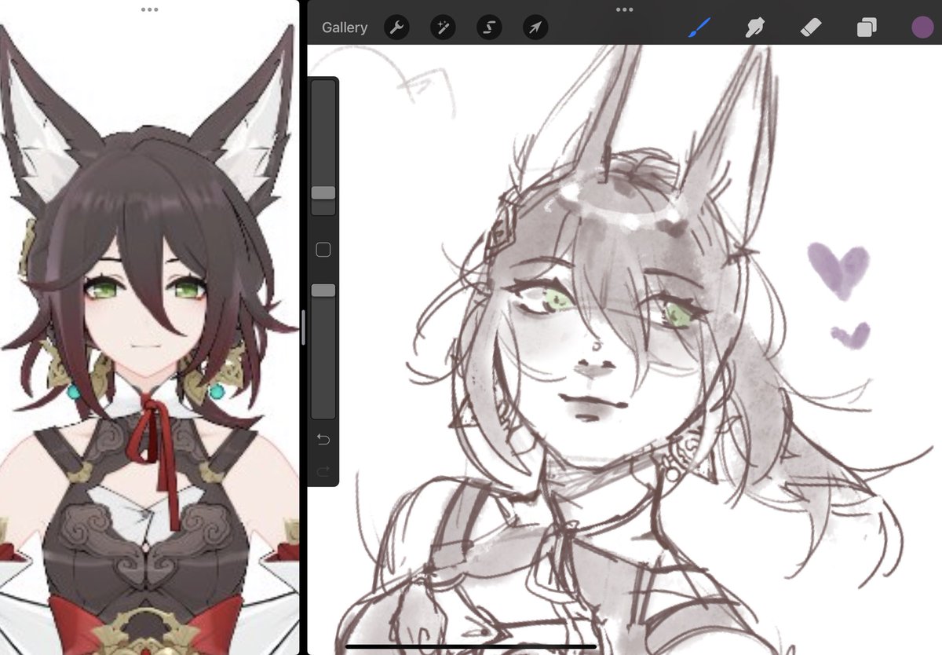This screenshot has width=942, height=655.
Task: Activate the Transform arrow tool
Action: coord(535,28)
